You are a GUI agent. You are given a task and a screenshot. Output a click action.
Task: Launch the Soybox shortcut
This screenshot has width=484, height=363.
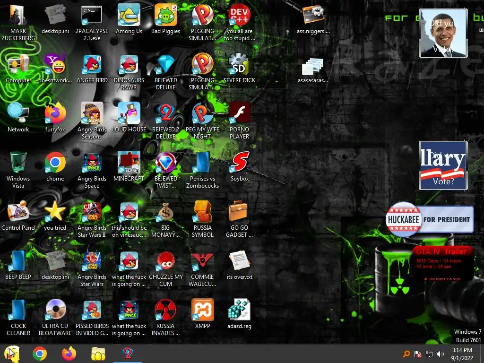point(240,167)
